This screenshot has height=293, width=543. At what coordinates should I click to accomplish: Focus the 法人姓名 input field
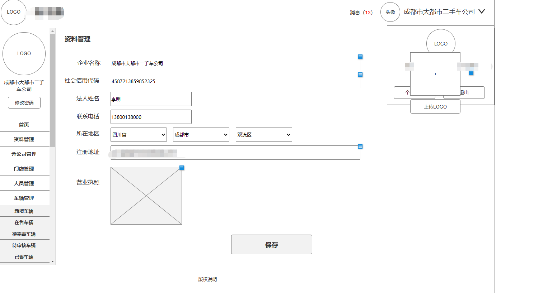coord(151,99)
